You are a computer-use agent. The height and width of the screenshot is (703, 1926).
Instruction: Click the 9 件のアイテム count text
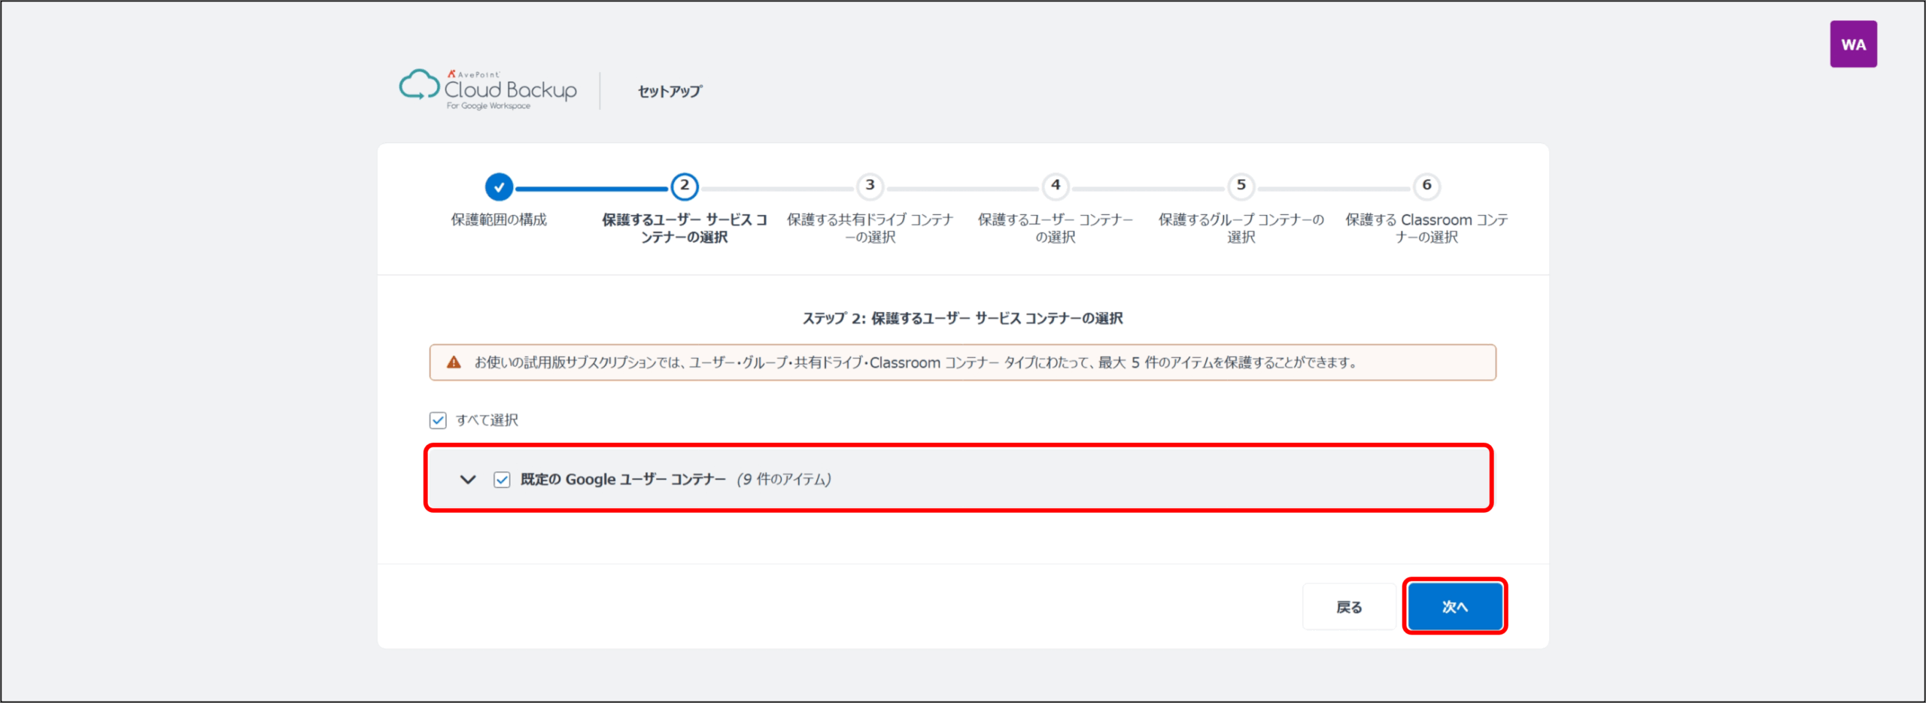pos(784,480)
